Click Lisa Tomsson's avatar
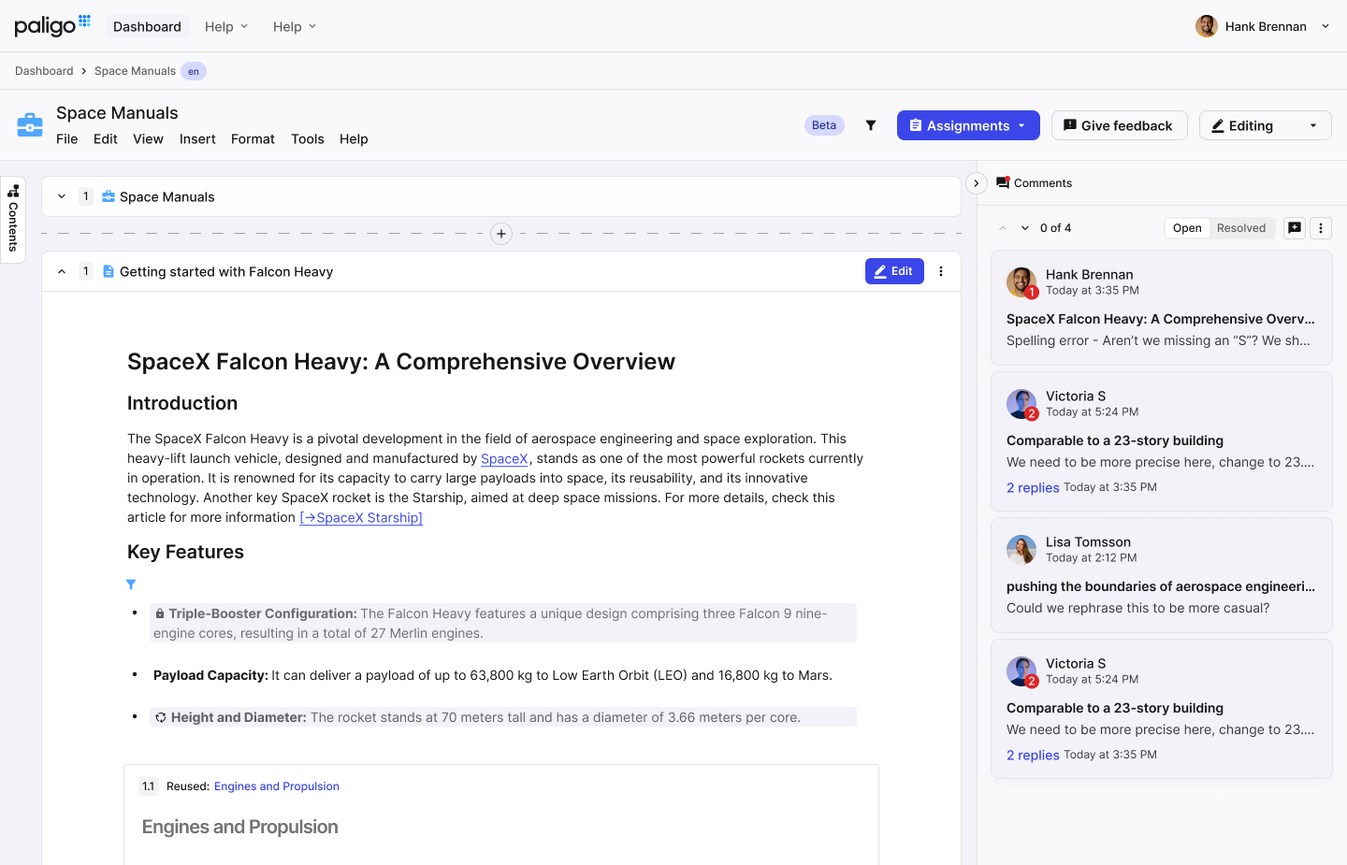1347x865 pixels. point(1021,550)
